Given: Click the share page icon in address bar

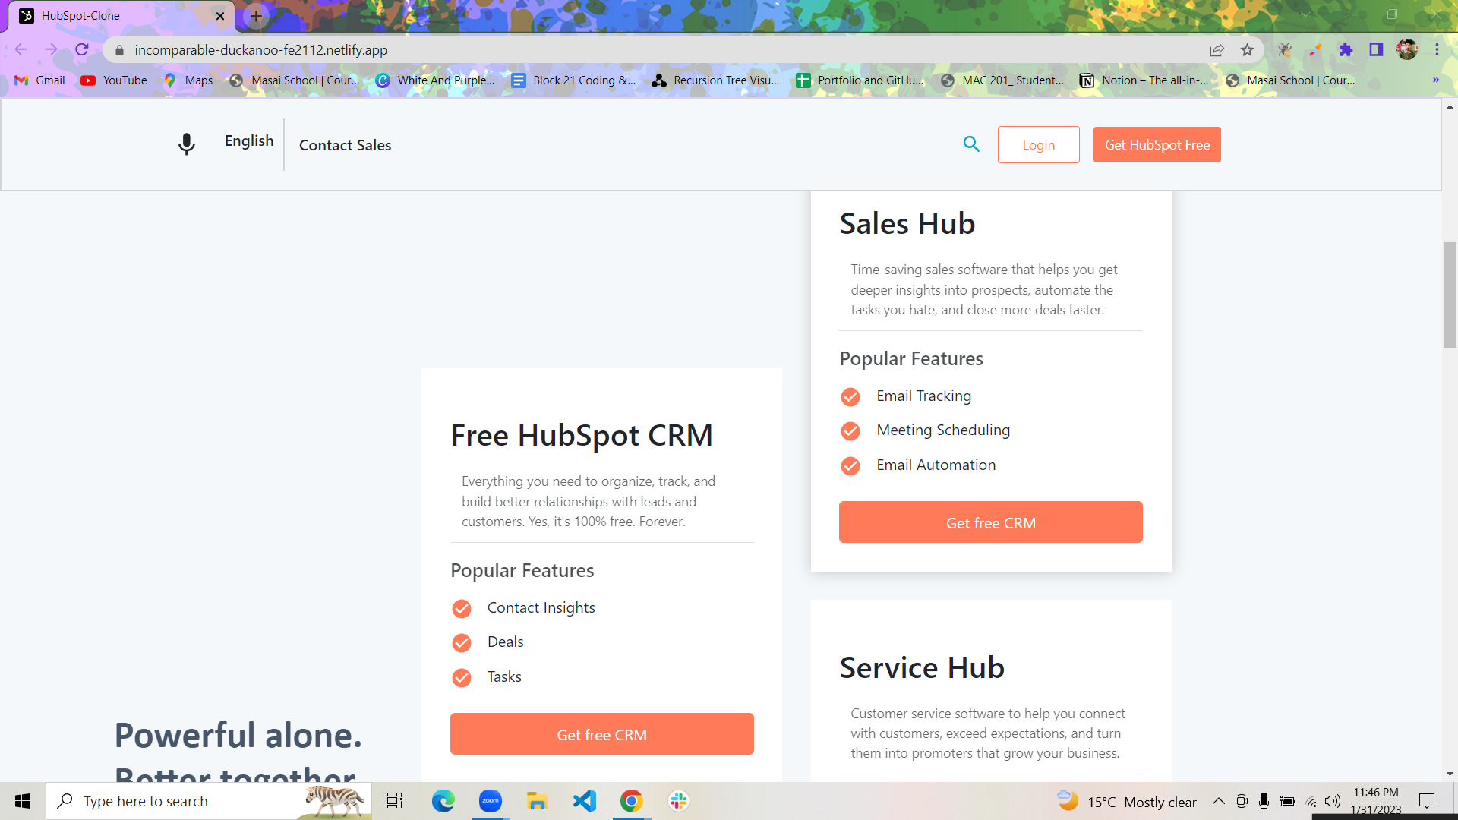Looking at the screenshot, I should [x=1217, y=50].
